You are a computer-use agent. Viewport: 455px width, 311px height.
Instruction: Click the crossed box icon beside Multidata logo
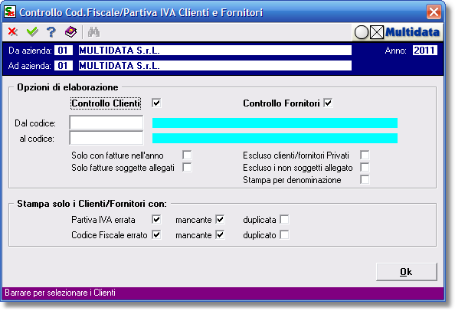tap(377, 32)
